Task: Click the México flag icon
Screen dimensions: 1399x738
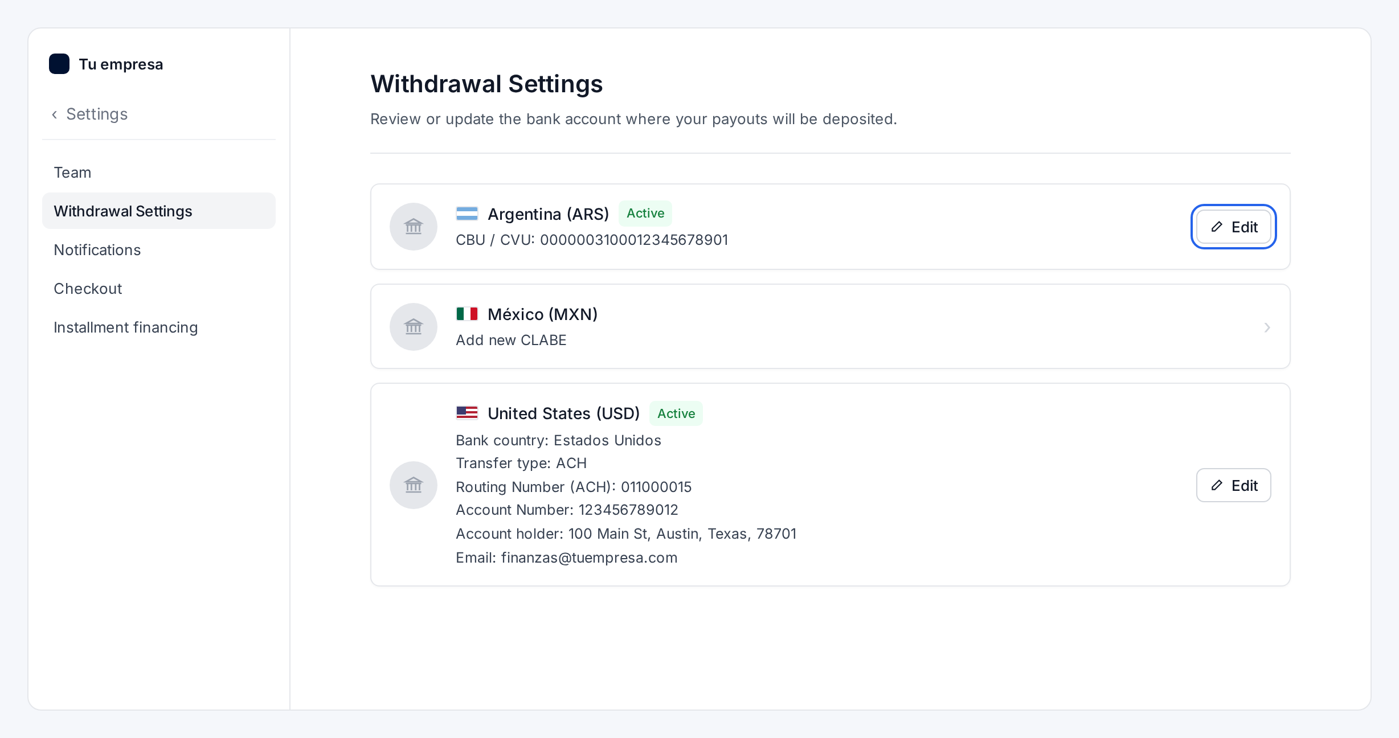Action: pos(467,314)
